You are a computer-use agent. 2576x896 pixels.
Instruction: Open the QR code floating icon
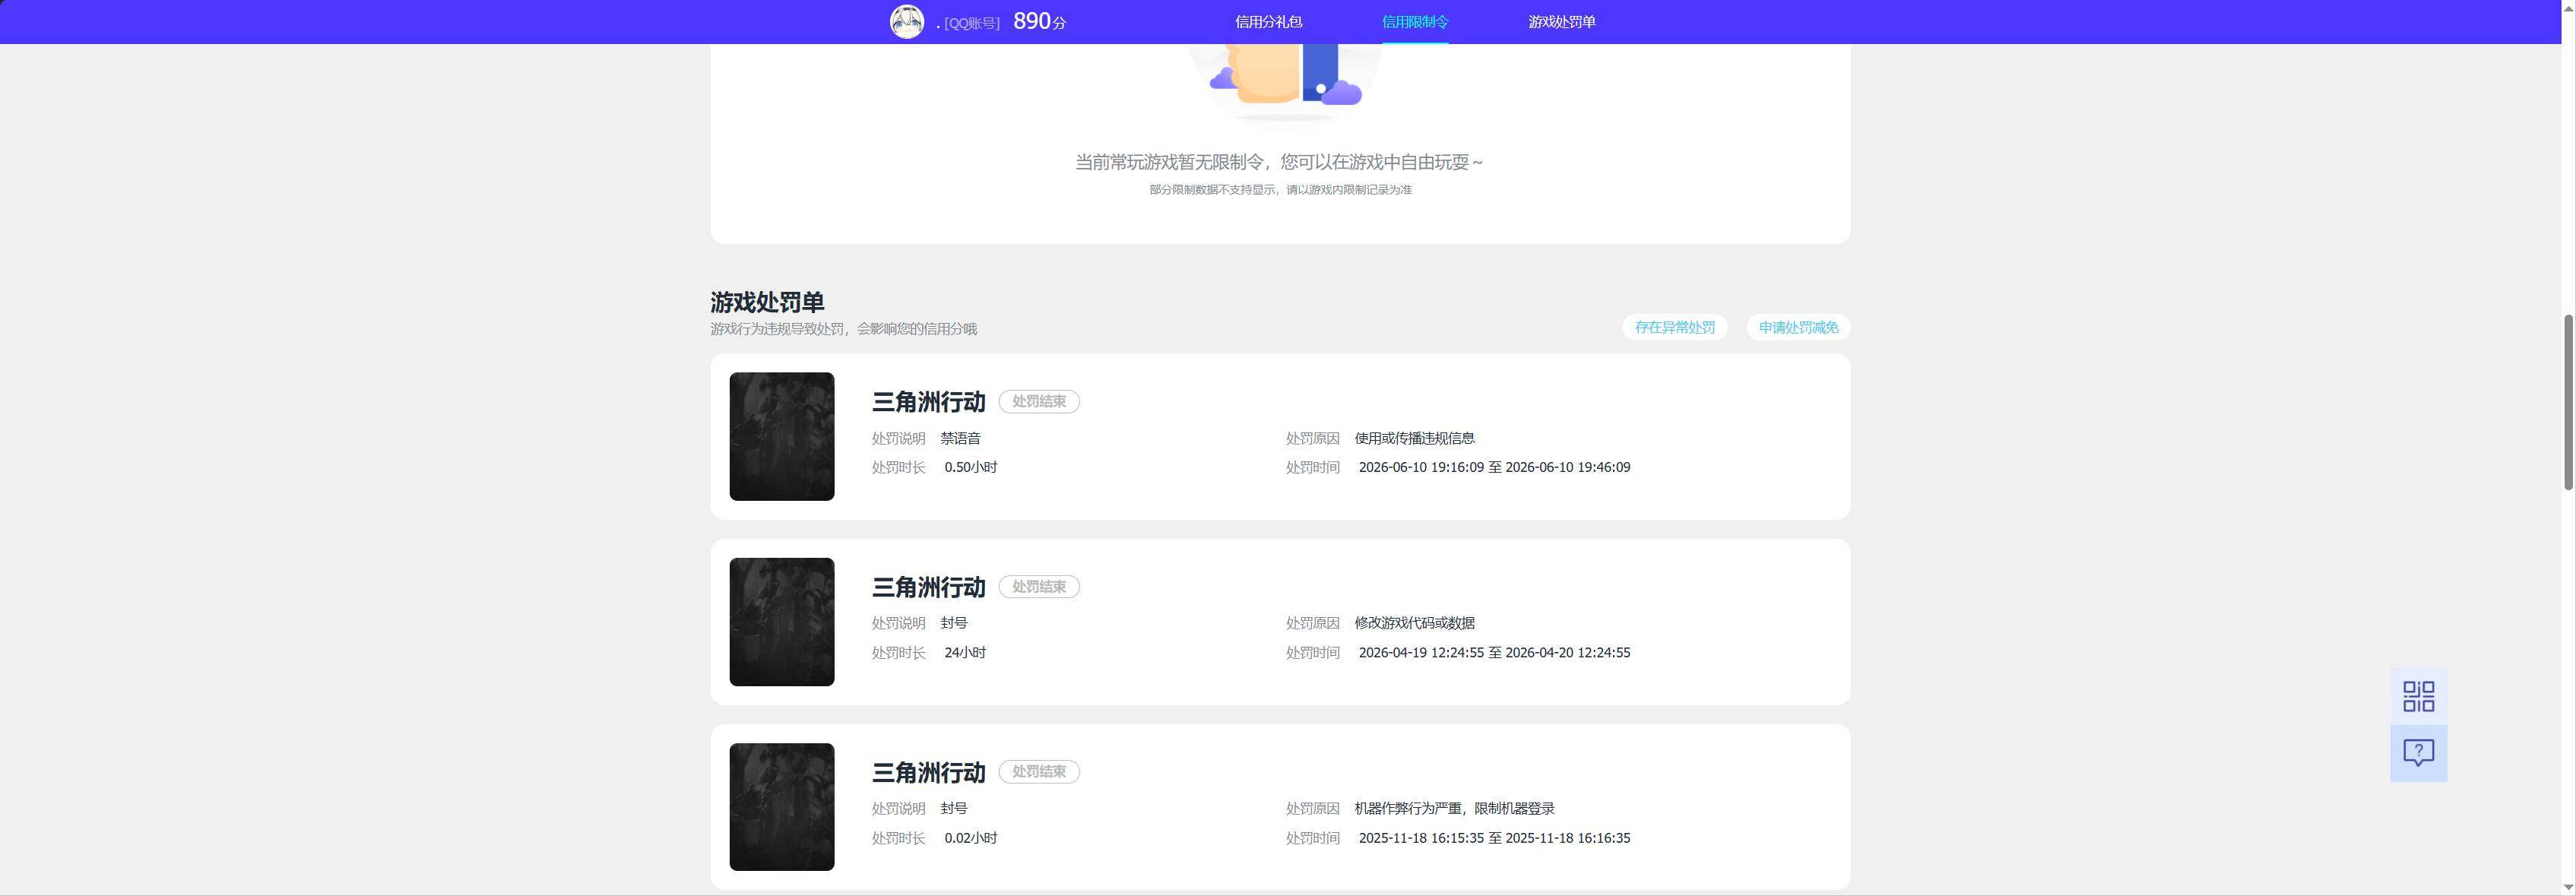(2418, 696)
